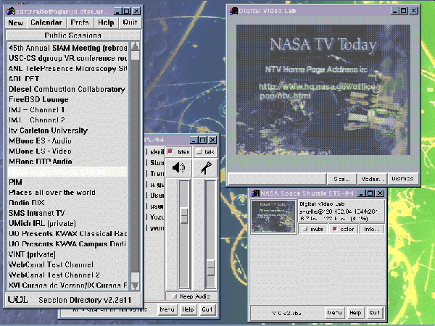Click the speaker volume slider handle
435x326 pixels.
(x=183, y=215)
